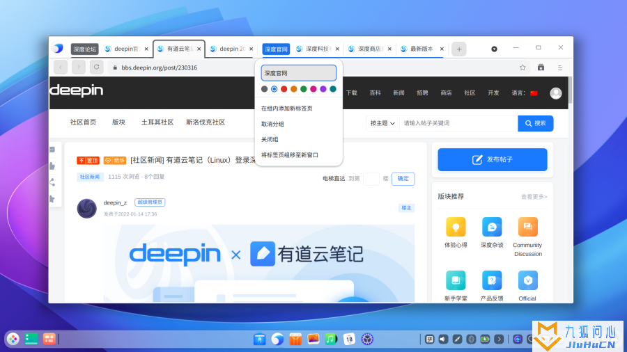Viewport: 627px width, 352px height.
Task: Pick the red group color
Action: (x=284, y=89)
